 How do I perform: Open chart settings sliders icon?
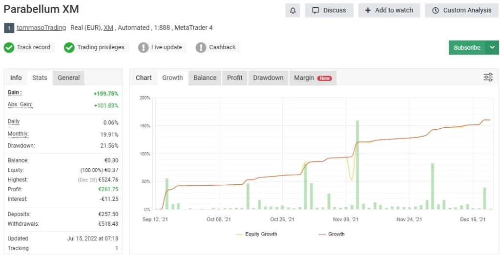point(488,77)
